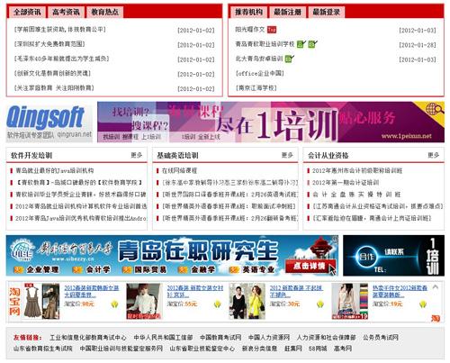Open the 青岛就业最好的Java培训机构 link
The image size is (450, 363).
click(x=55, y=170)
